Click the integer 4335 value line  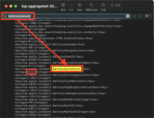(33, 115)
